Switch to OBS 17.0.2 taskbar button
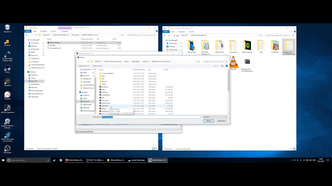The image size is (332, 186). (x=95, y=160)
